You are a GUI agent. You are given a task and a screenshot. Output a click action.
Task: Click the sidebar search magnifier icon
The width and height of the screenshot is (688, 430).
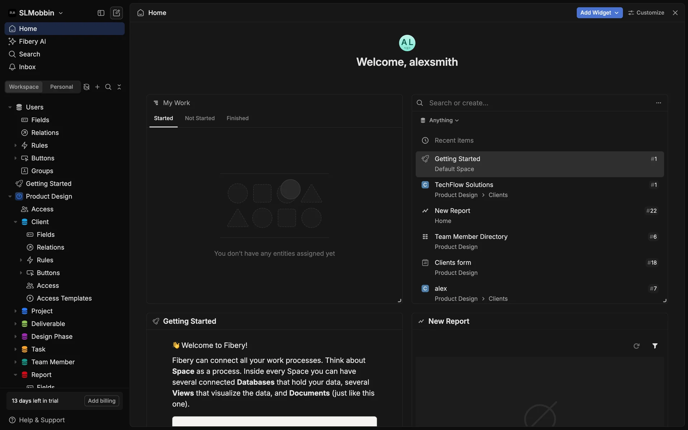click(108, 87)
